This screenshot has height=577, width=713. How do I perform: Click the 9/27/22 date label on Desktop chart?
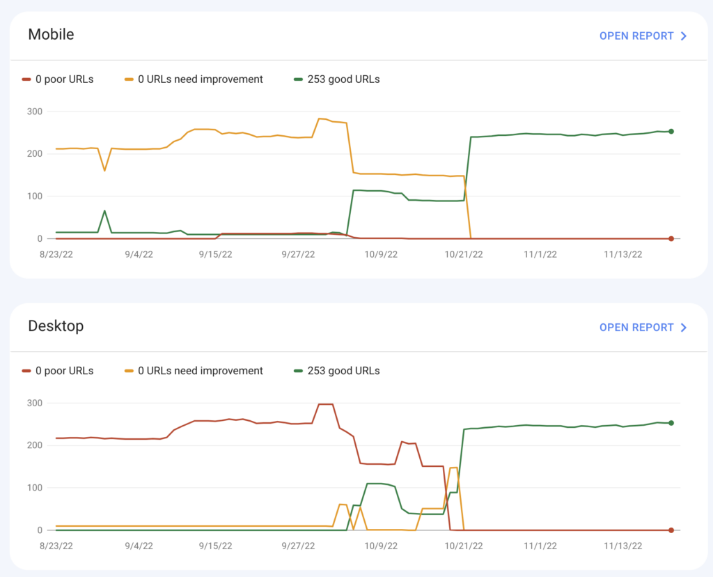298,546
